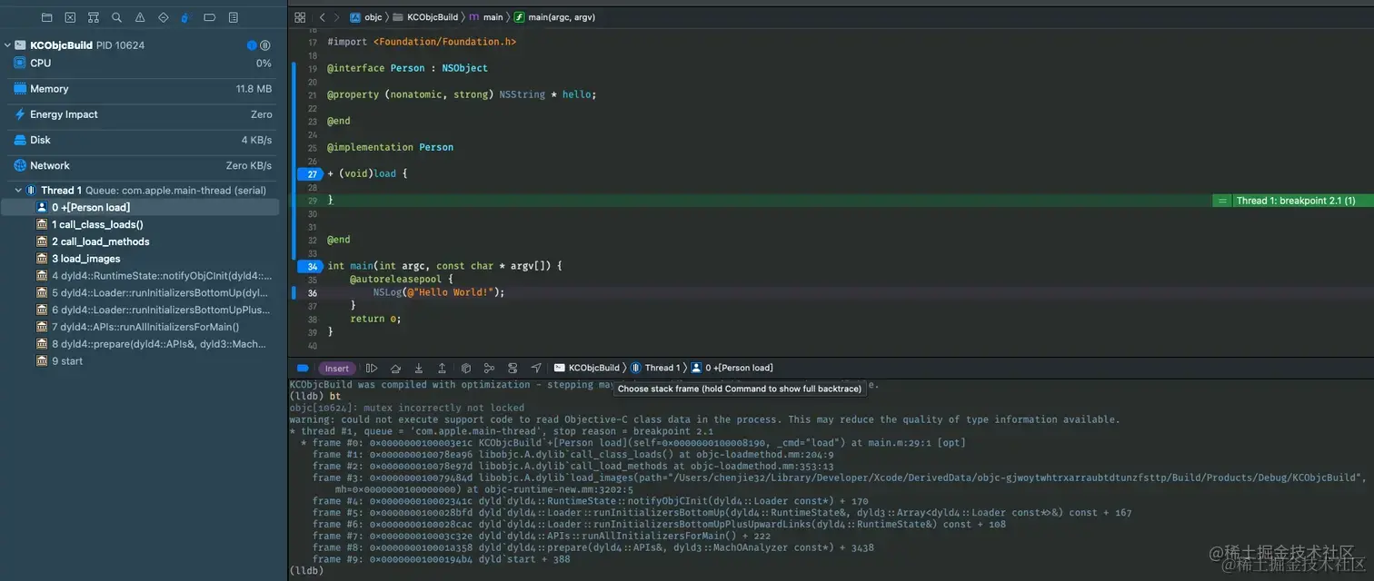
Task: Open Debug View Hierarchy cube icon
Action: point(466,368)
